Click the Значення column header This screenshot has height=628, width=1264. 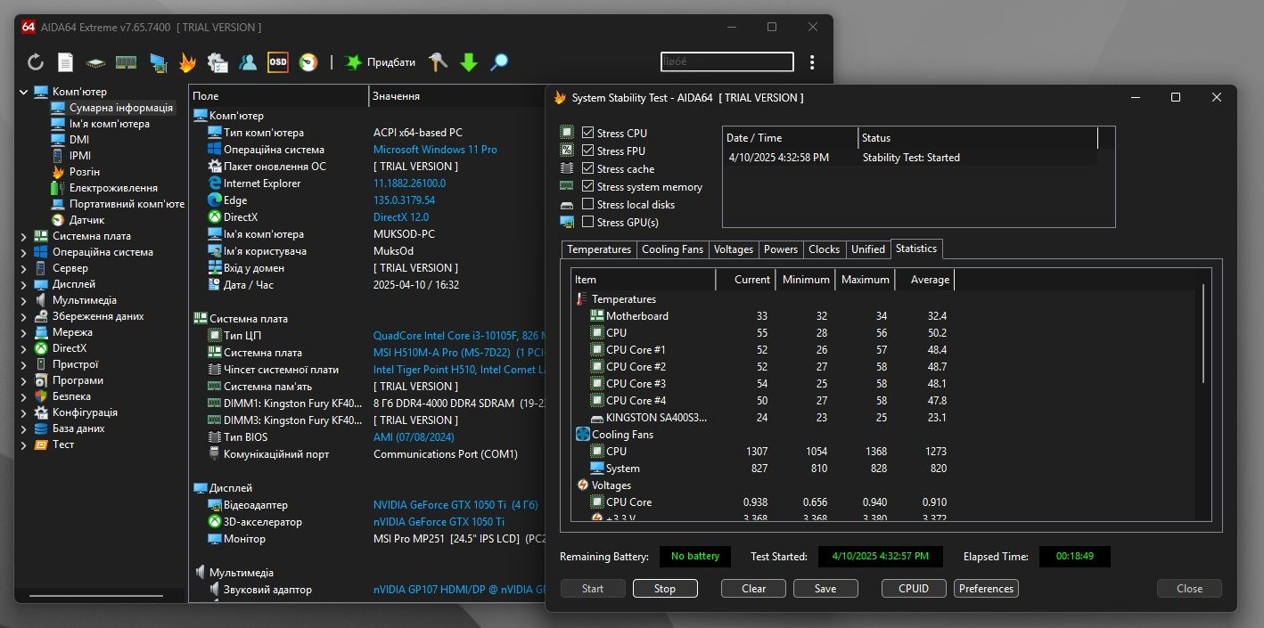(456, 96)
